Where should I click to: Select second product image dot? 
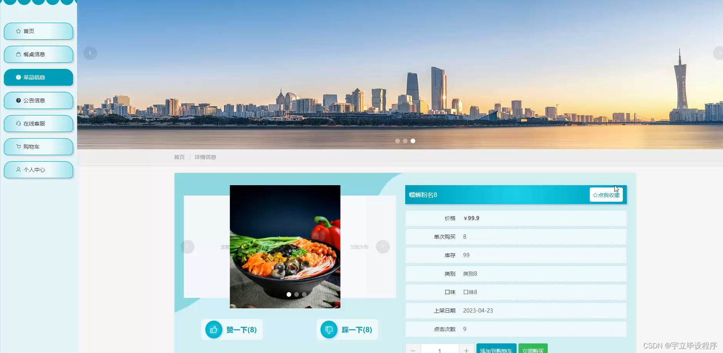[x=297, y=294]
